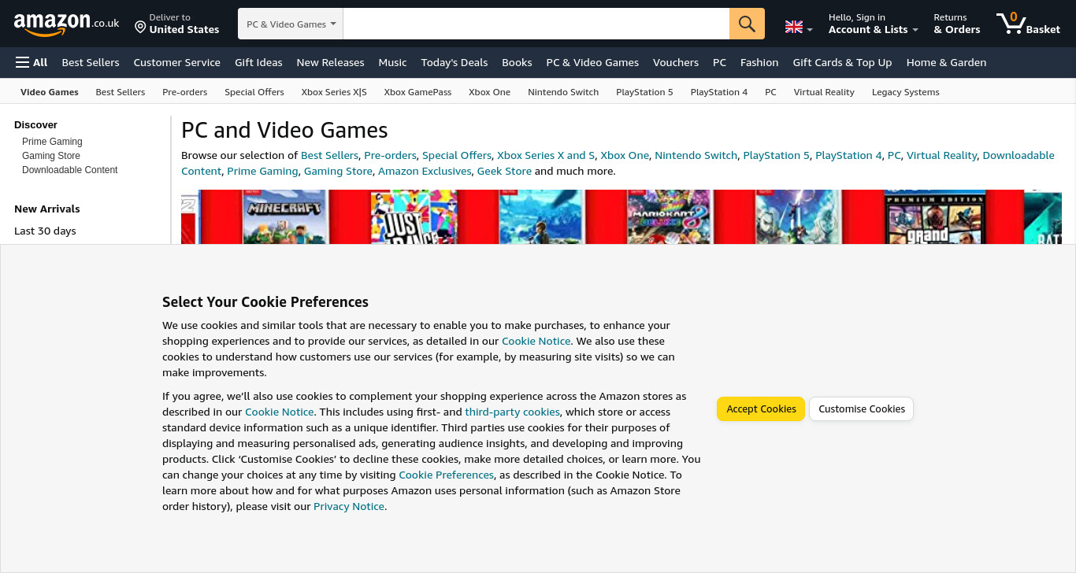
Task: Click the Deliver to United States location pin
Action: pos(140,28)
